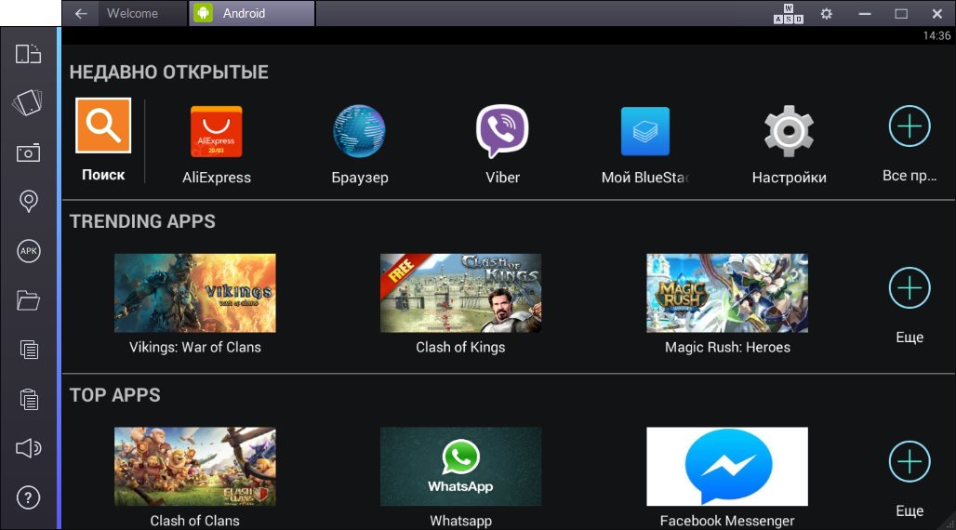Launch the Viber app

point(502,132)
